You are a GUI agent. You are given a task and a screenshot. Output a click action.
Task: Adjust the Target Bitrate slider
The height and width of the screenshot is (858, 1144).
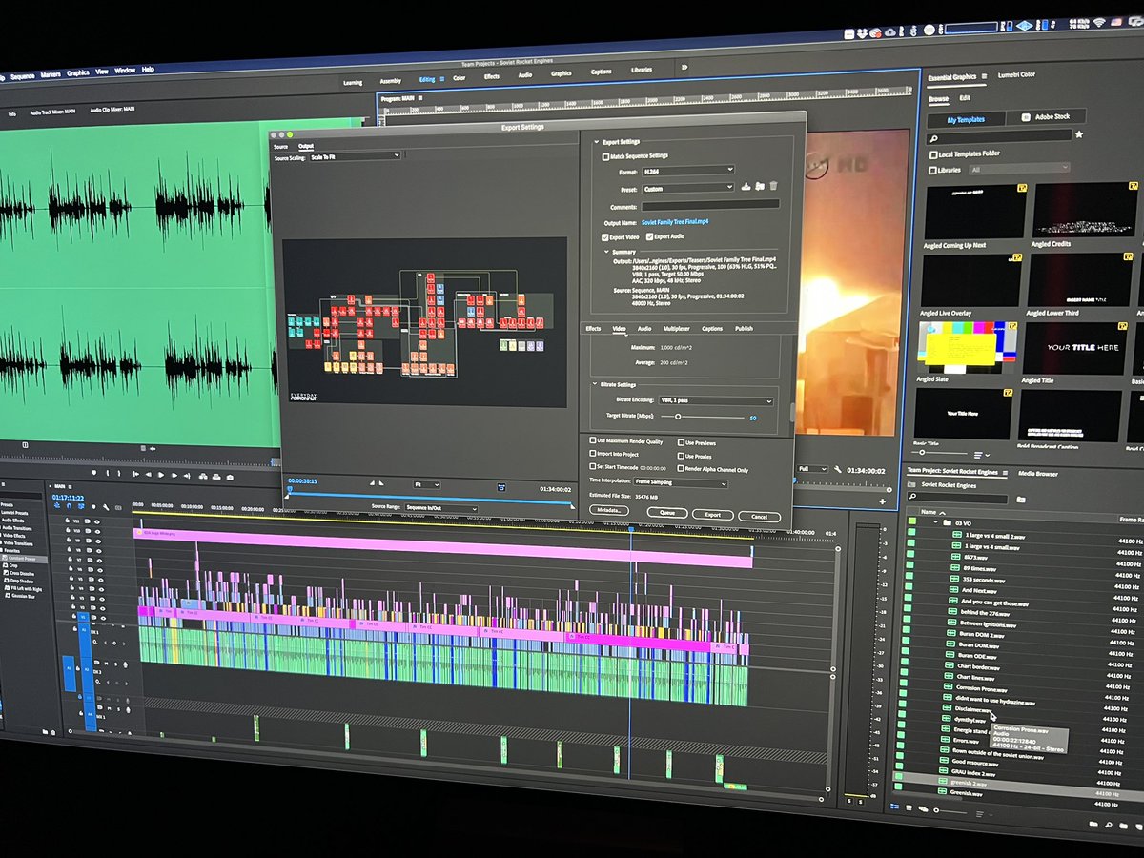tap(678, 417)
